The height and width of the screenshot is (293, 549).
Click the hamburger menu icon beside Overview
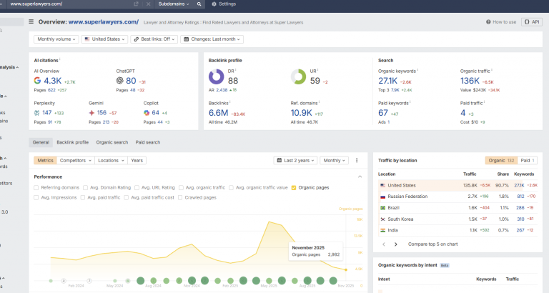[31, 22]
